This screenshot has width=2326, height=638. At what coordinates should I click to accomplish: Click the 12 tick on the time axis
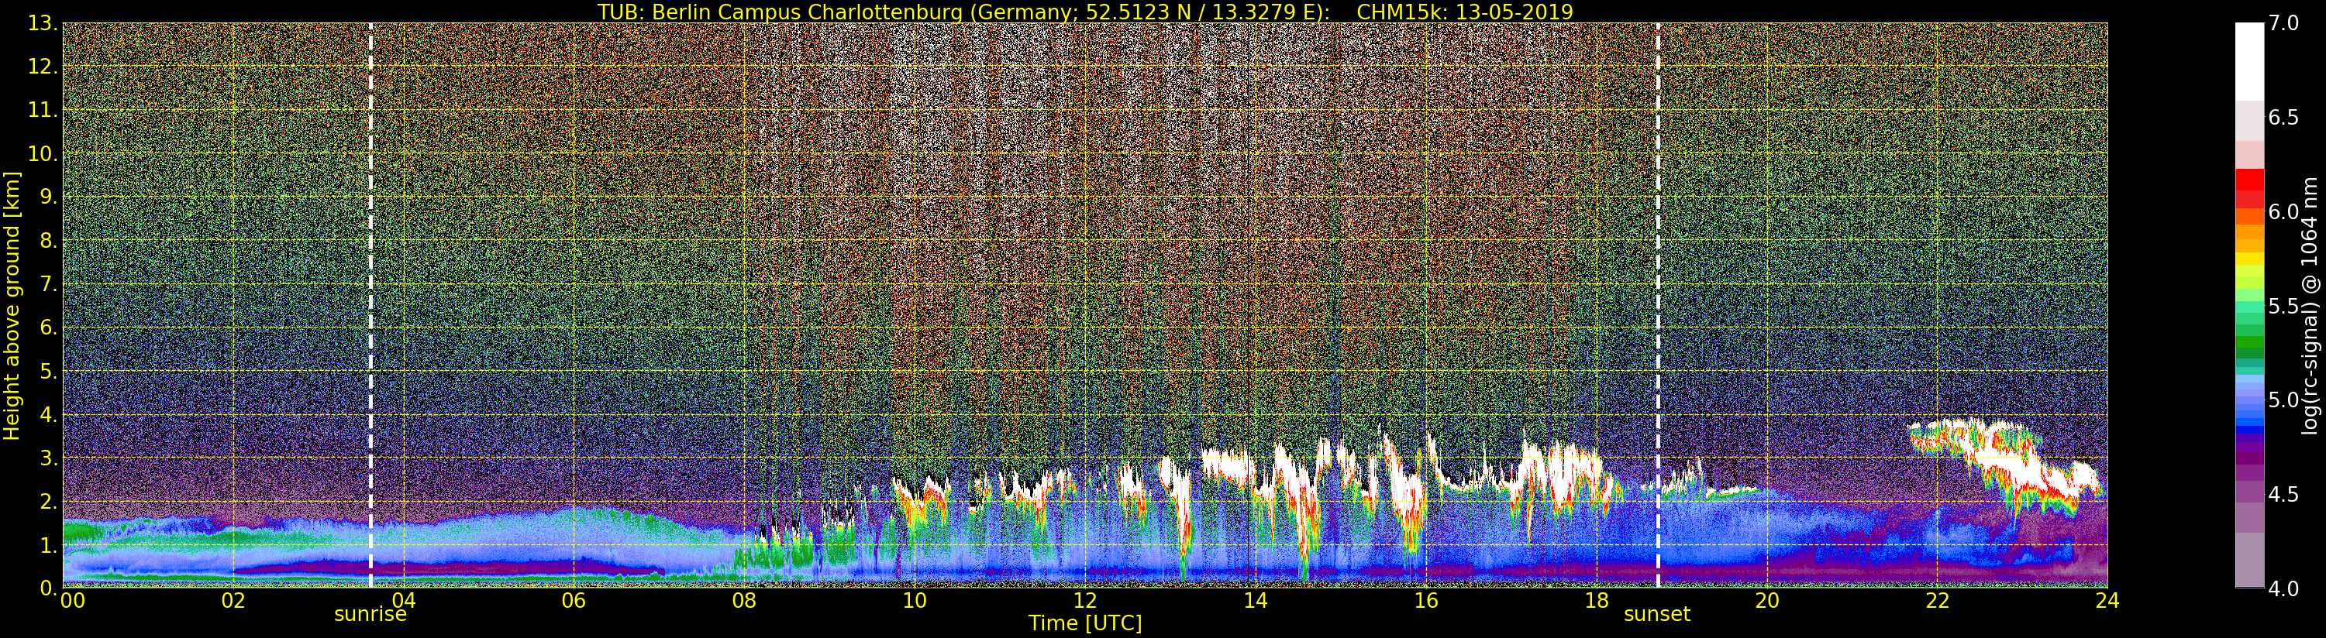pyautogui.click(x=1084, y=601)
